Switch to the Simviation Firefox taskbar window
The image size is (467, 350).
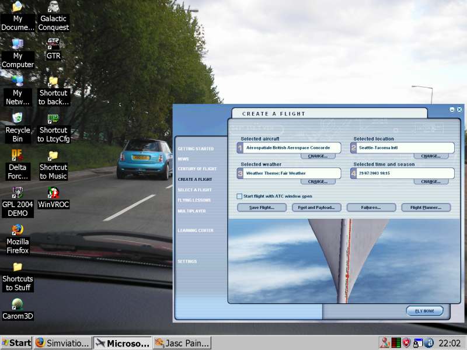tap(63, 343)
